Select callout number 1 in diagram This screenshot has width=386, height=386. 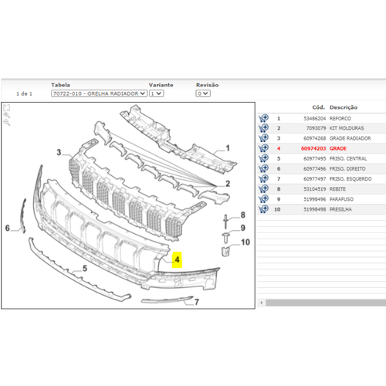click(228, 148)
